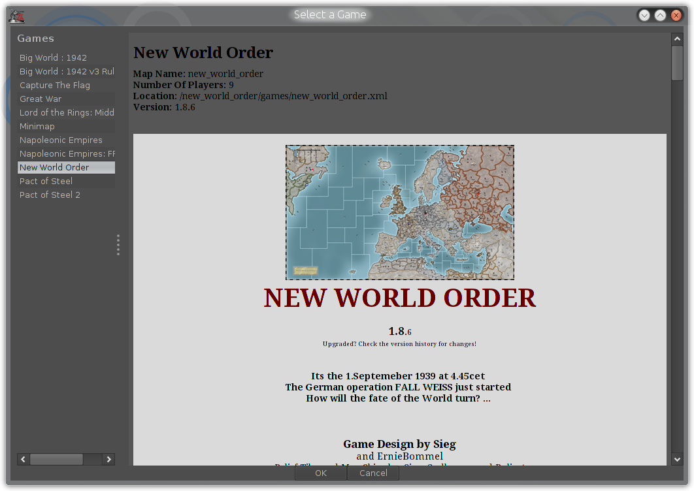The width and height of the screenshot is (694, 491).
Task: Click games list scroll right arrow
Action: tap(109, 459)
